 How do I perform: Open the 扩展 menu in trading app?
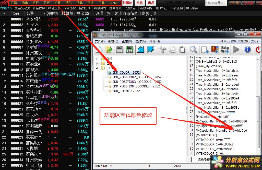[58, 3]
